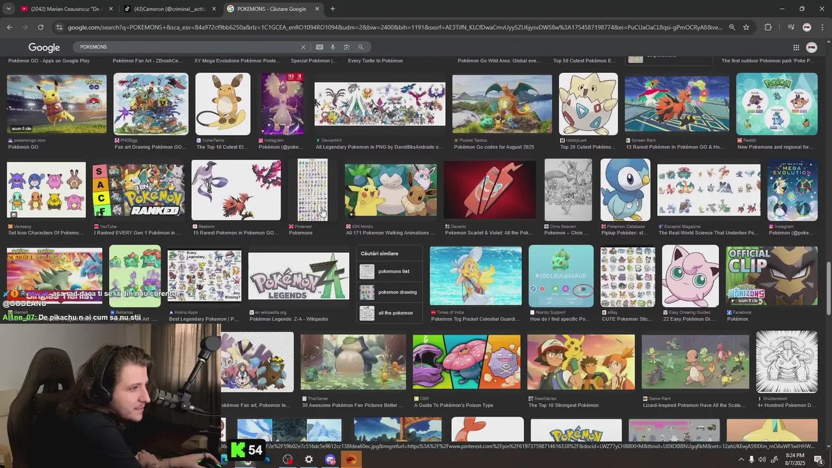This screenshot has height=468, width=832.
Task: Click the Google logo
Action: coord(44,47)
